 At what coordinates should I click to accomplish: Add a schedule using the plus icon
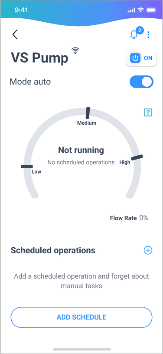coord(148,250)
